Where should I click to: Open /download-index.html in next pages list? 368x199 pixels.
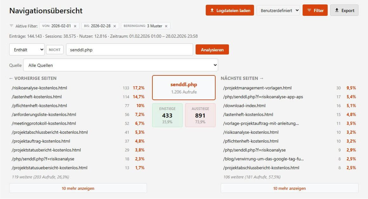(244, 106)
